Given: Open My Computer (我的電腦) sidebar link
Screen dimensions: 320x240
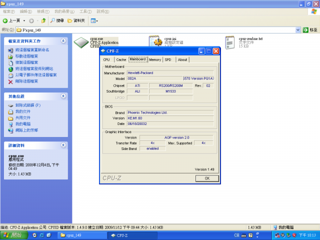Looking at the screenshot, I should point(23,124).
